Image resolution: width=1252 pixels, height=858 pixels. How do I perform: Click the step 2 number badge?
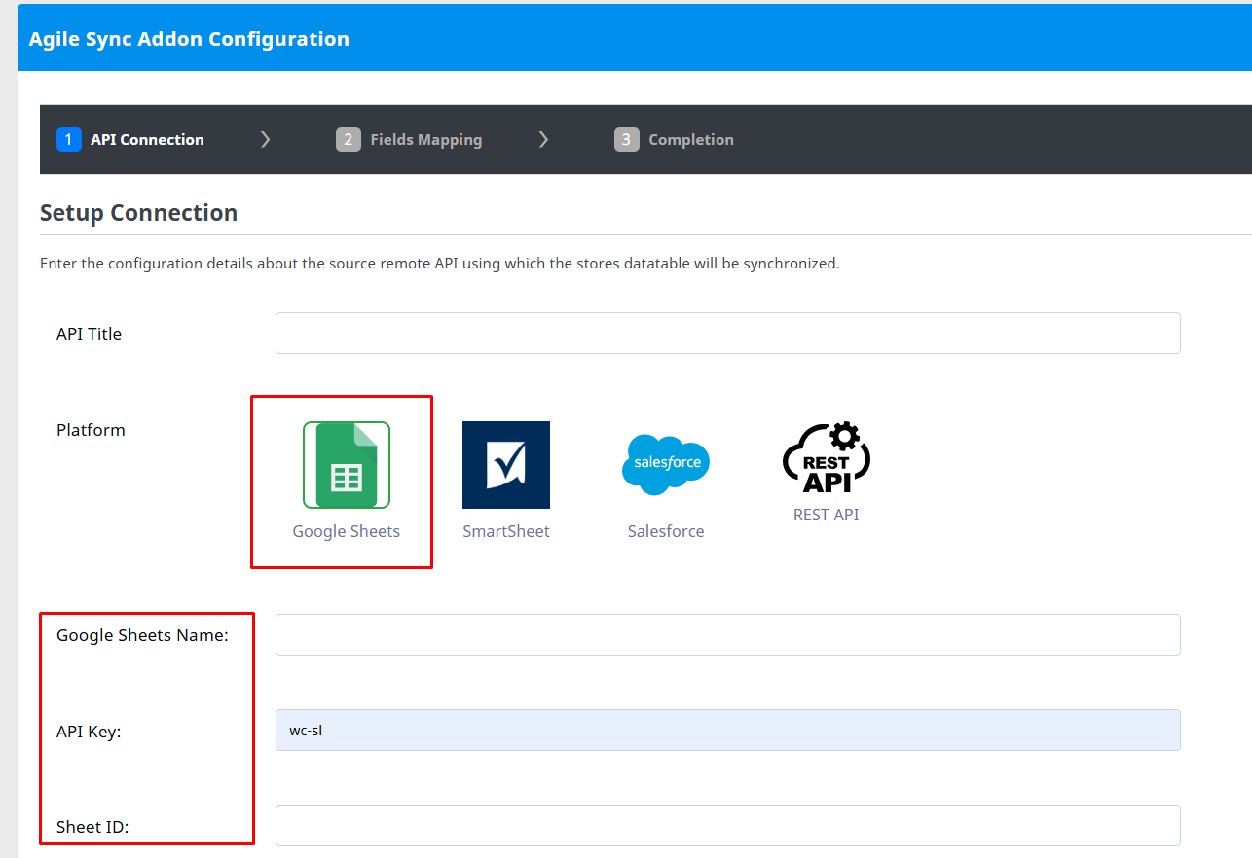pyautogui.click(x=349, y=140)
